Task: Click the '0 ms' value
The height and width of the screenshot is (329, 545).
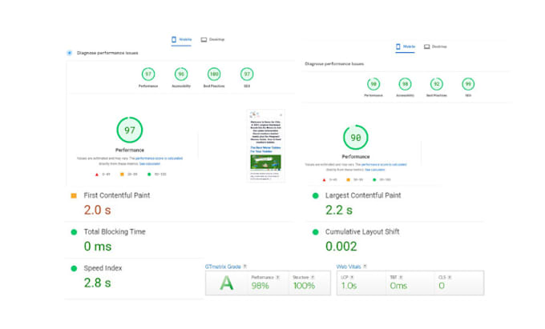Action: (x=98, y=247)
